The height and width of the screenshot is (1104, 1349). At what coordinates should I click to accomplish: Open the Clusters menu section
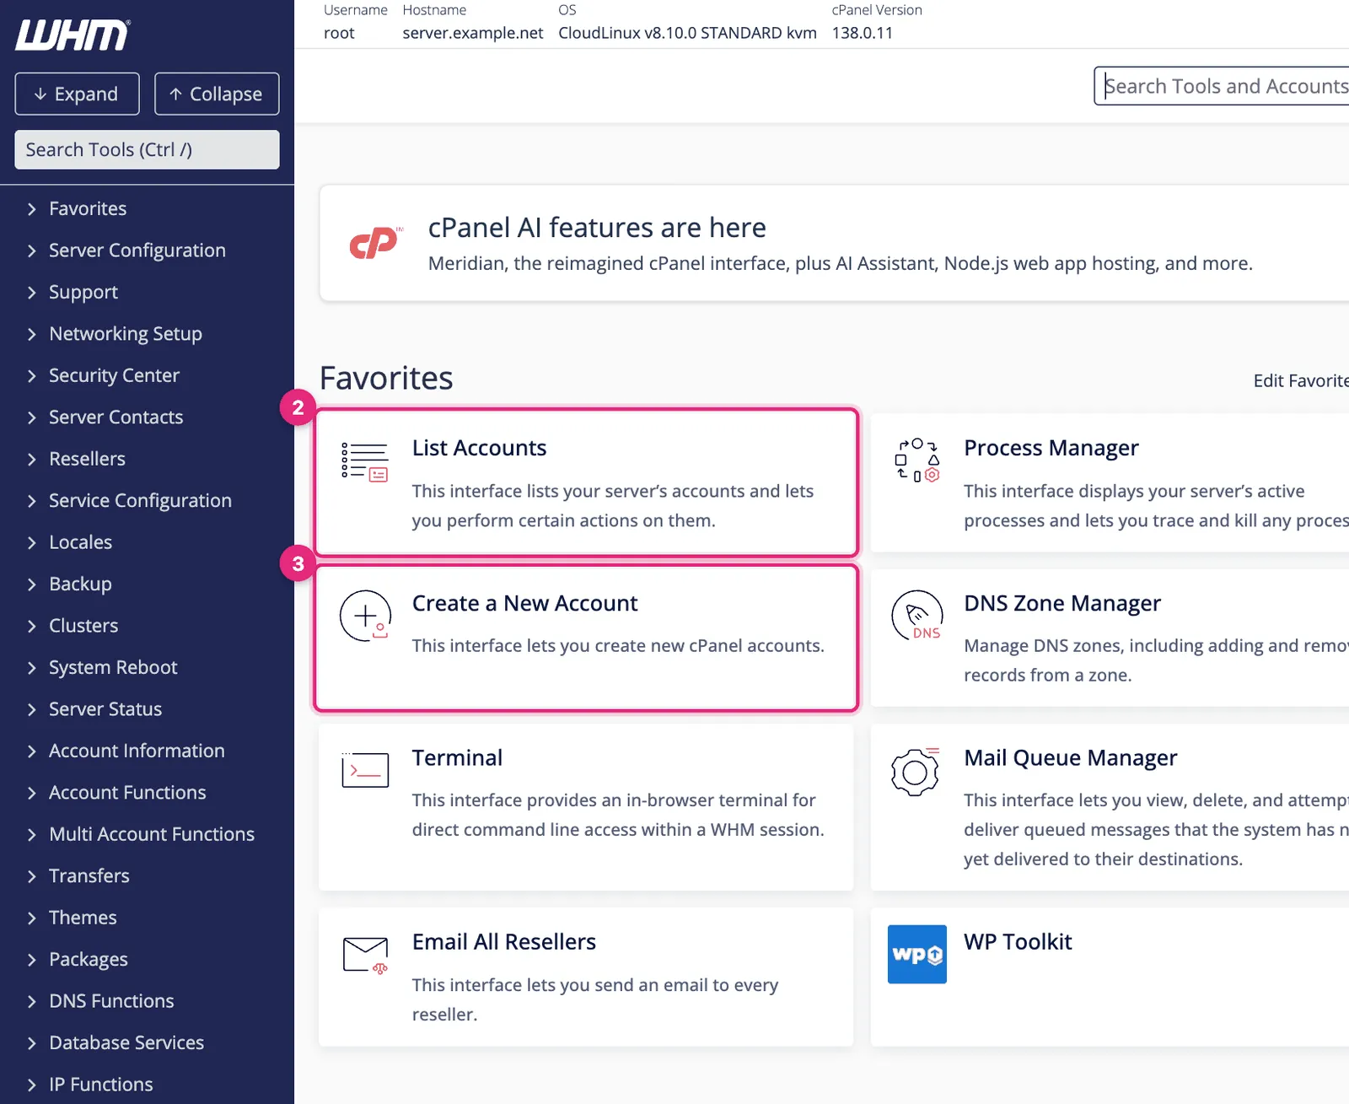coord(83,626)
